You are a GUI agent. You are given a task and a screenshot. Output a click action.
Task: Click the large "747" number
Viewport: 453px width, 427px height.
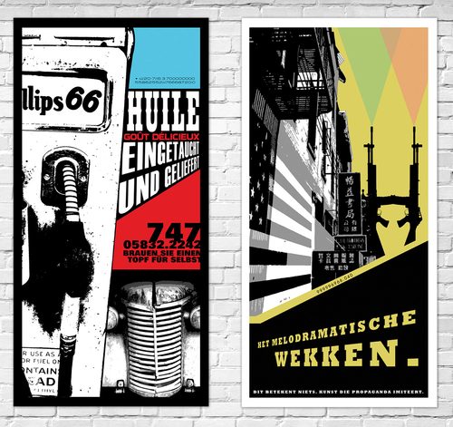coord(173,231)
